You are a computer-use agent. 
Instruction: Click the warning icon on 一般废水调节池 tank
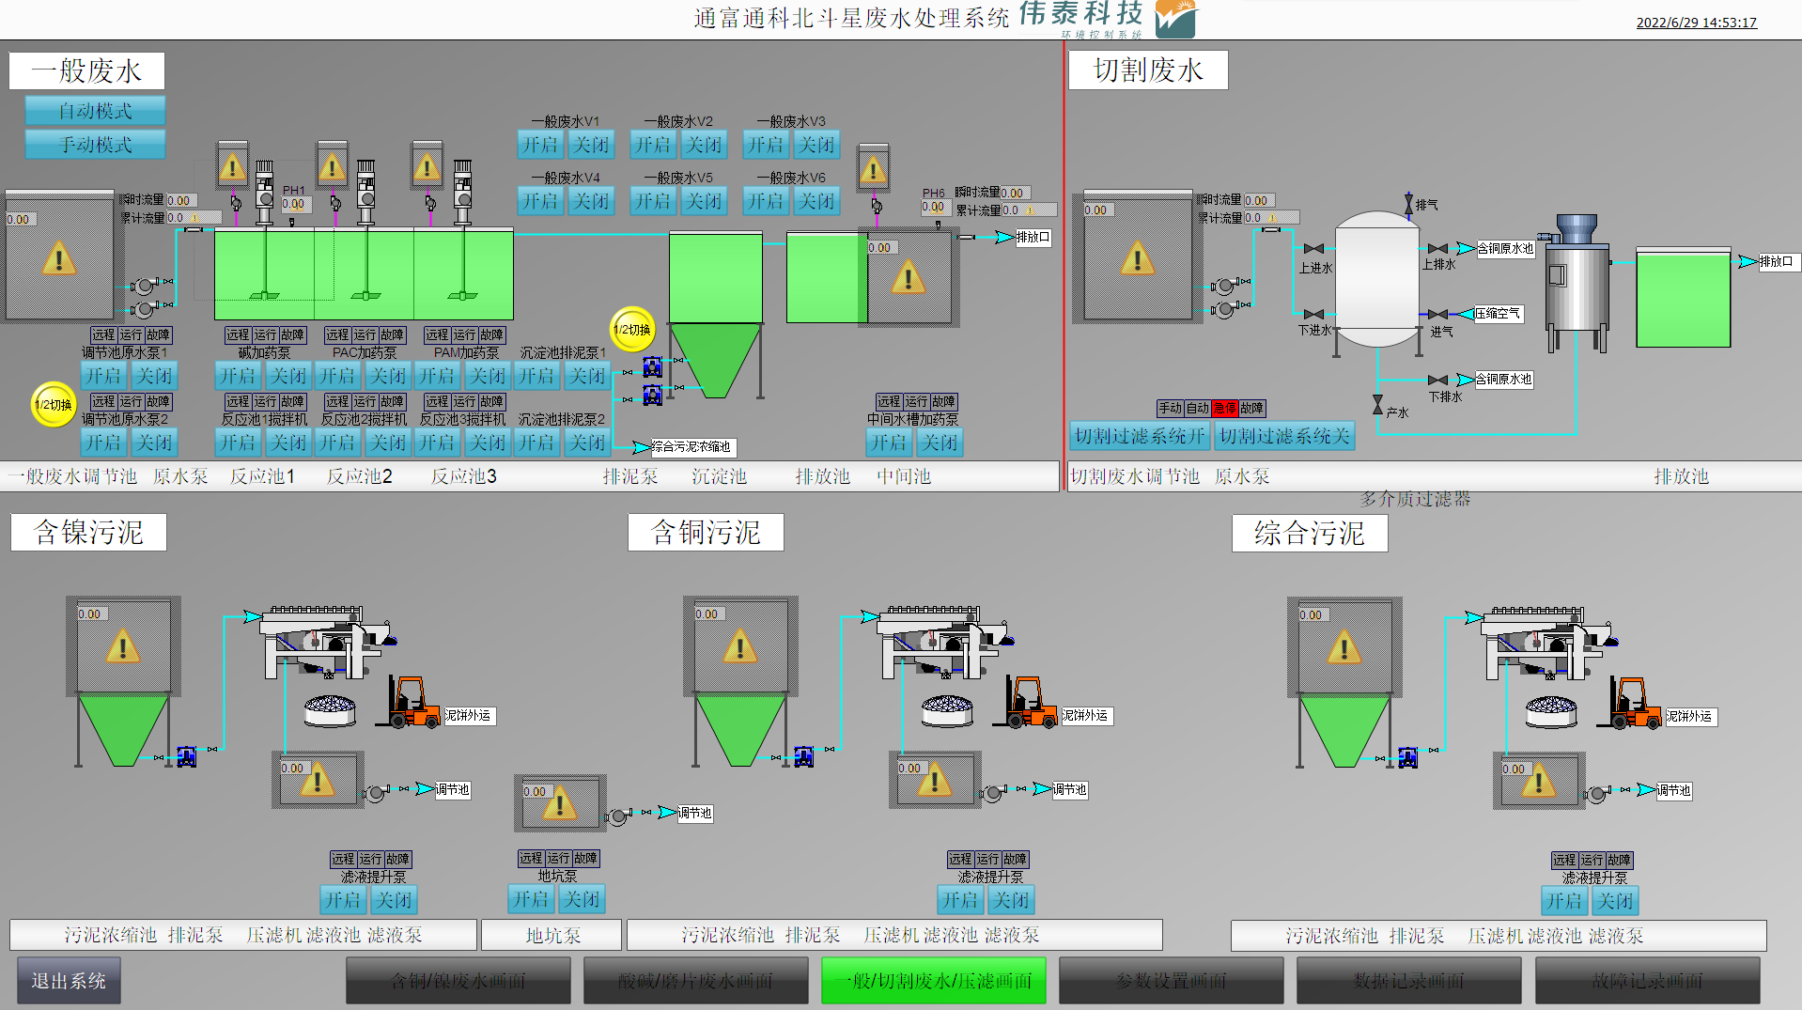tap(58, 258)
